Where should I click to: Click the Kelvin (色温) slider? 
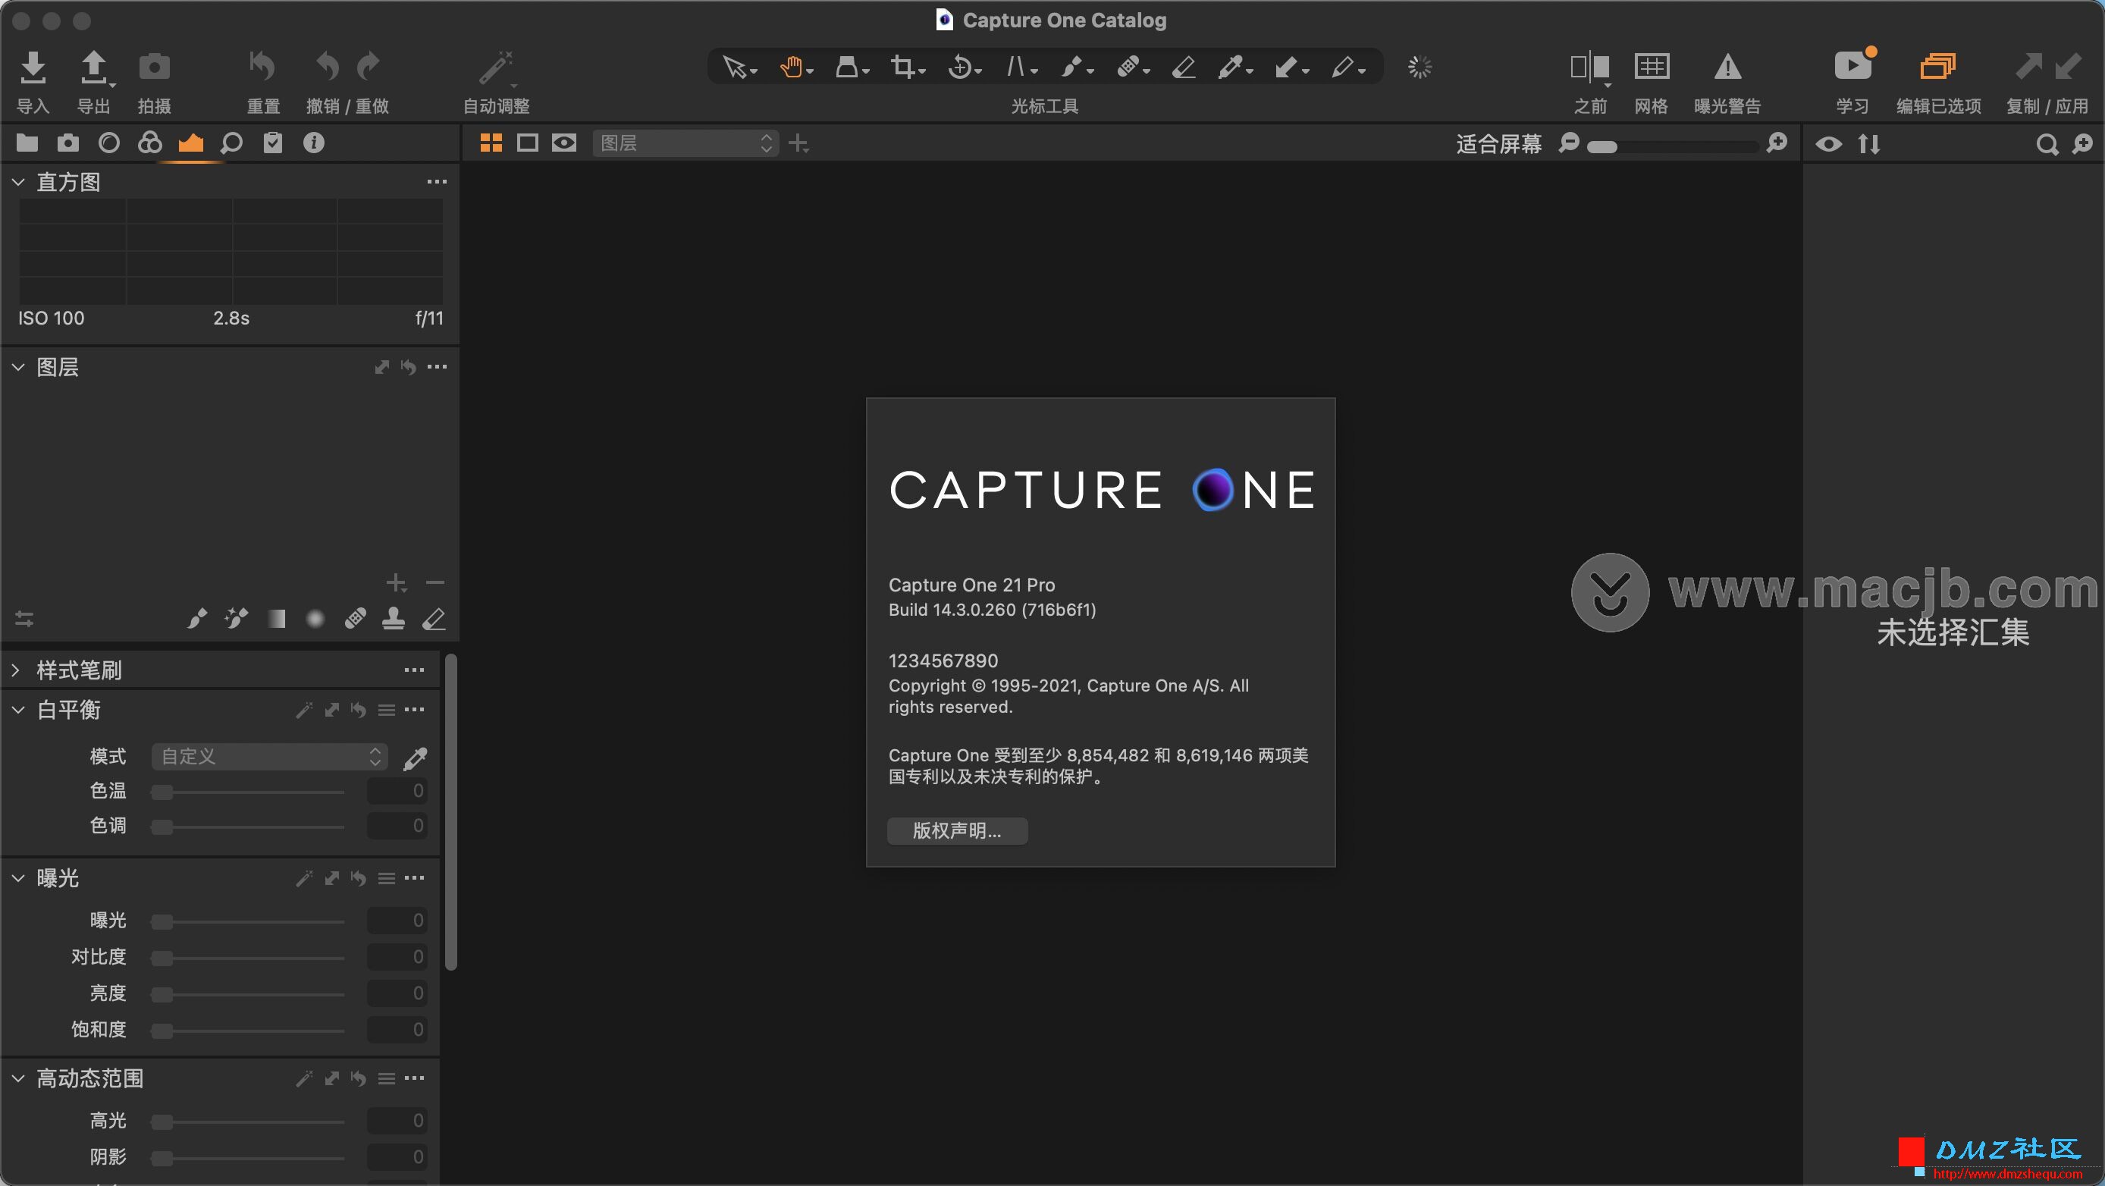[248, 791]
